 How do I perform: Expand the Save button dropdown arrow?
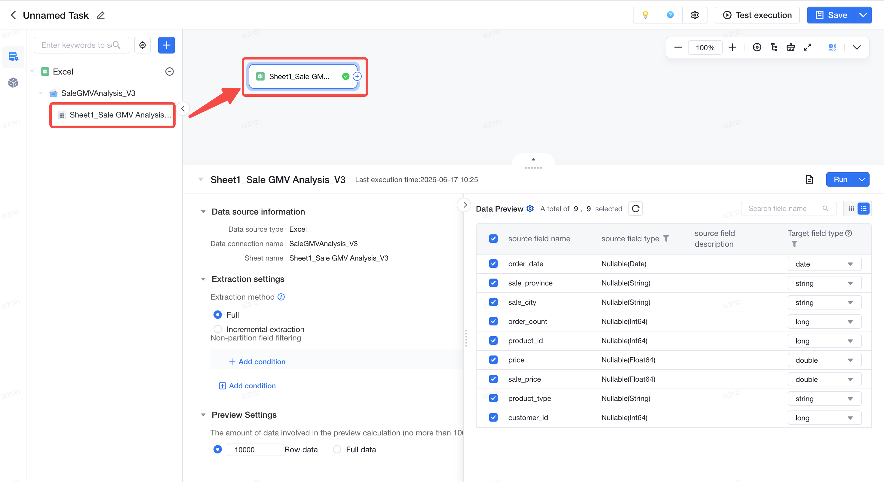pos(863,15)
